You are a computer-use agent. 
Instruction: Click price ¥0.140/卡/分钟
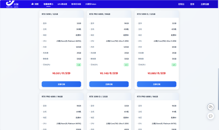(x=109, y=73)
